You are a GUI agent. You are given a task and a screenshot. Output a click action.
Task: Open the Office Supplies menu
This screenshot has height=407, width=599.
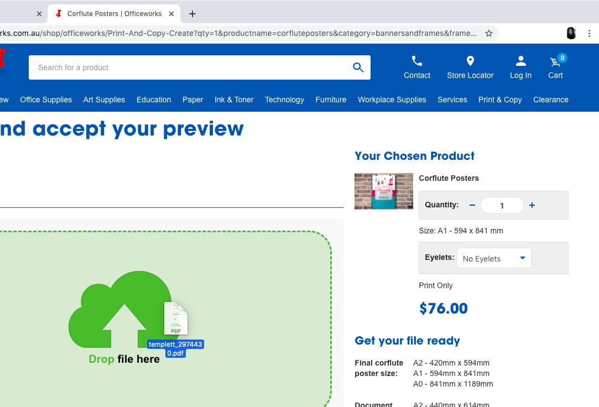coord(46,100)
